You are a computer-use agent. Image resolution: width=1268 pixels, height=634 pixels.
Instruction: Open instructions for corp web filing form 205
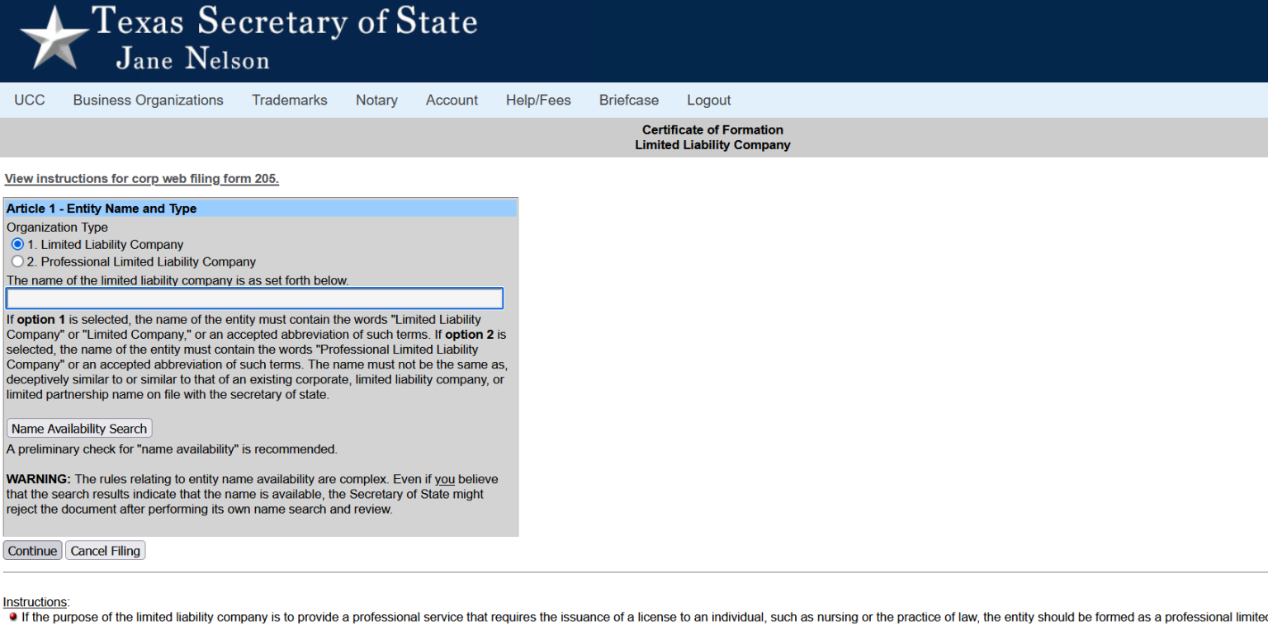[x=141, y=179]
